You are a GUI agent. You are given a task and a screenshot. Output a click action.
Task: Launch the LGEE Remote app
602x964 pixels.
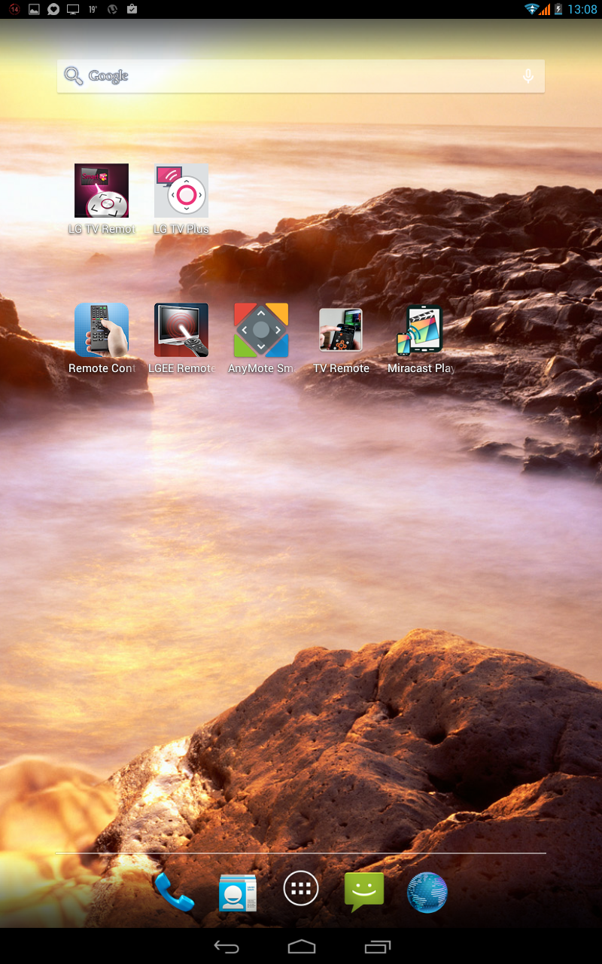coord(181,331)
